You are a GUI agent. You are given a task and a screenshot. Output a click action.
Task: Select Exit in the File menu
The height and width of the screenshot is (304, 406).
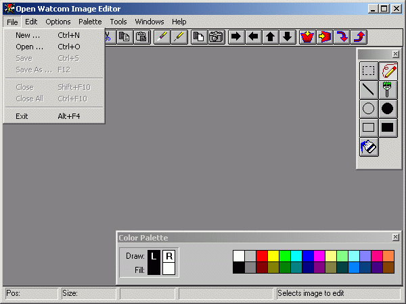pyautogui.click(x=22, y=116)
